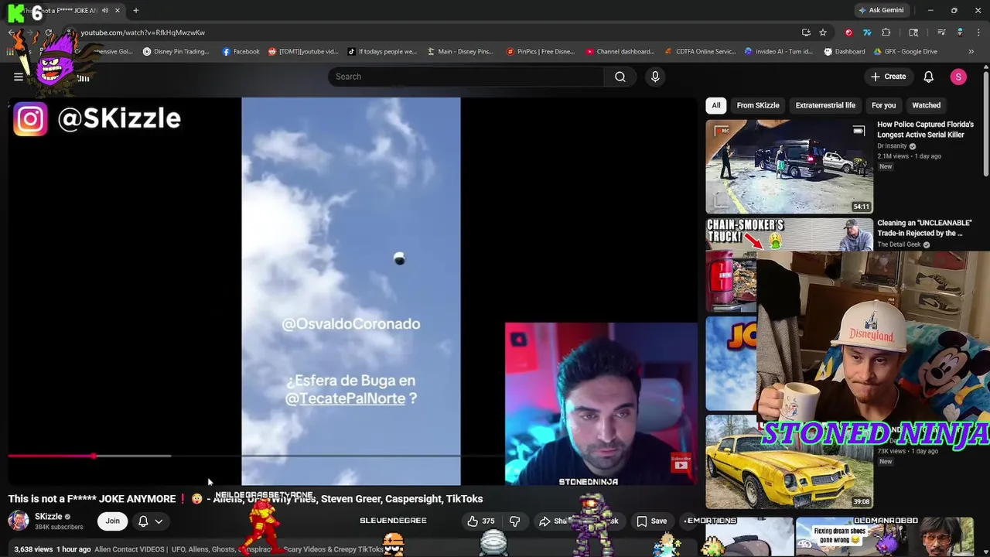Select the 'Extraterrestrial life' filter chip

coord(825,105)
